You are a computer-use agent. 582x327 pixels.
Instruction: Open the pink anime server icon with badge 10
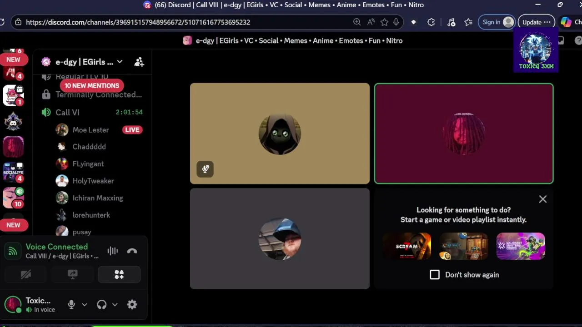click(x=13, y=198)
